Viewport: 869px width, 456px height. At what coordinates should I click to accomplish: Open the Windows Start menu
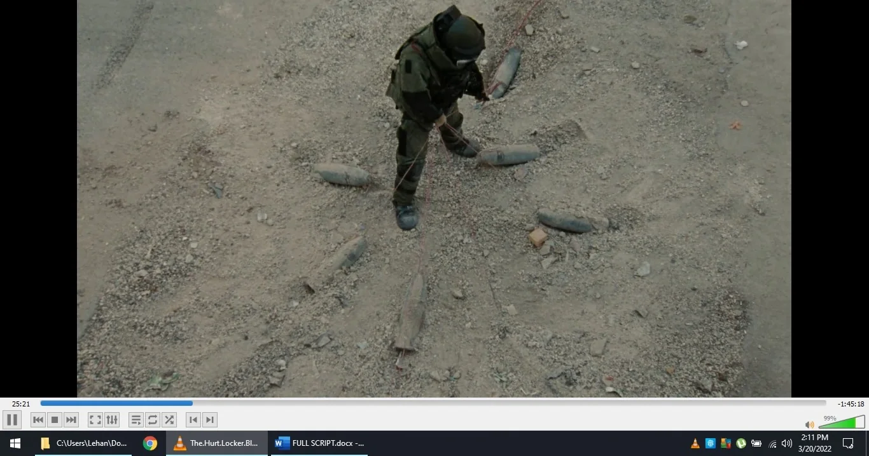pyautogui.click(x=15, y=443)
